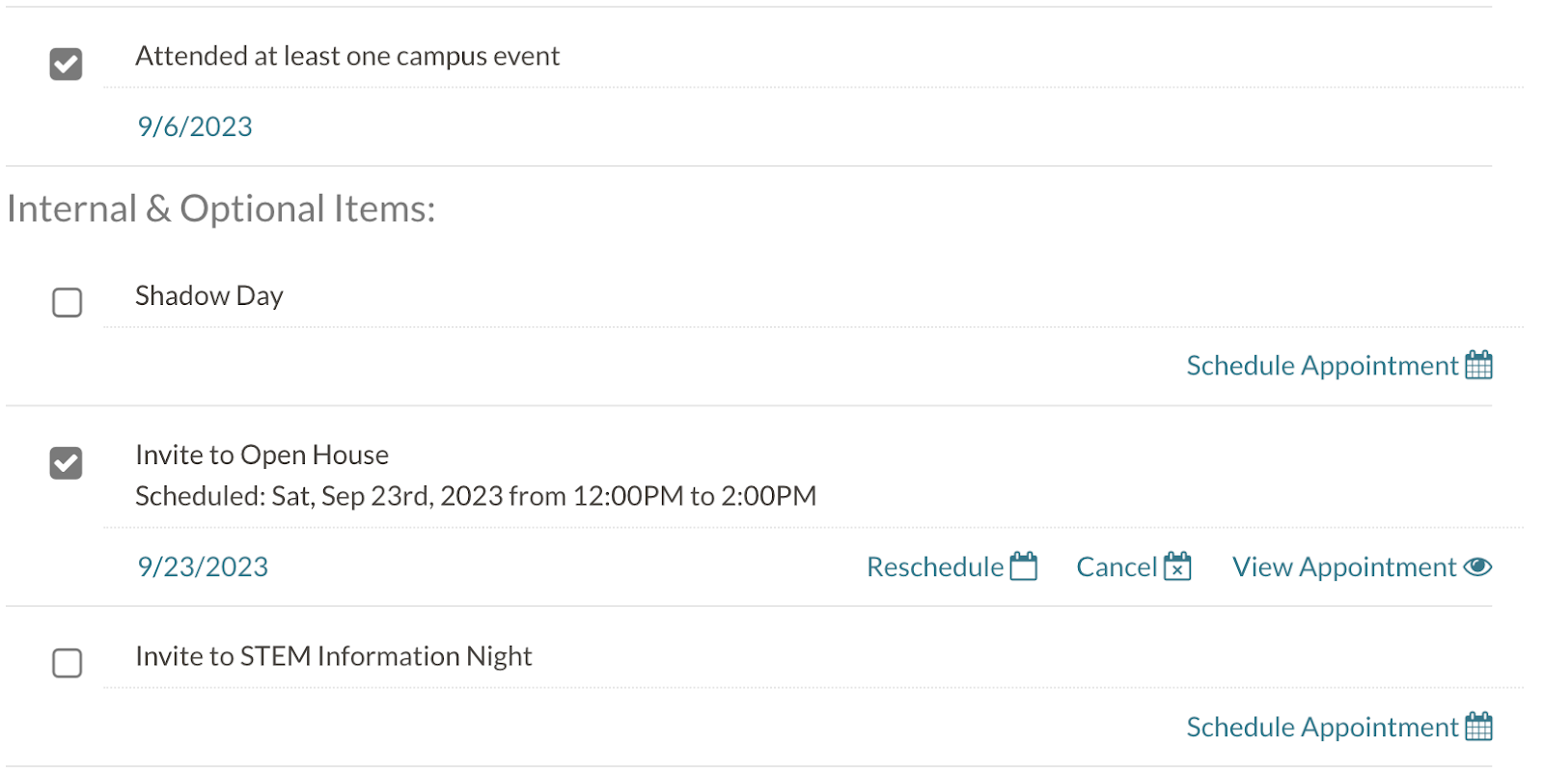The image size is (1544, 773).
Task: Open the 9/6/2023 date link
Action: (x=195, y=126)
